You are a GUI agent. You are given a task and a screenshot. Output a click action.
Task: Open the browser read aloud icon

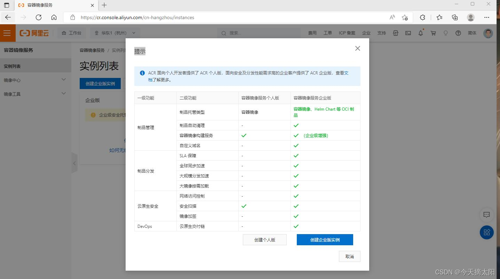[x=392, y=17]
